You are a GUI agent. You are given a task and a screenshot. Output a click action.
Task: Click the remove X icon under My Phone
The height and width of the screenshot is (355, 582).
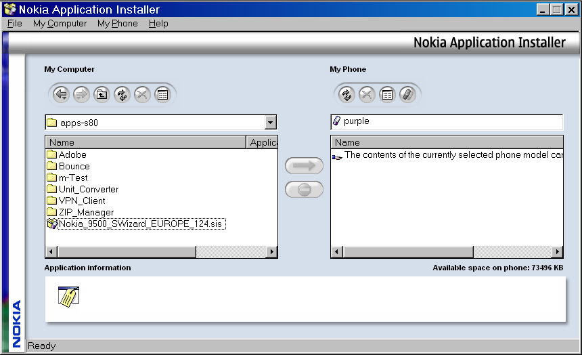click(367, 94)
